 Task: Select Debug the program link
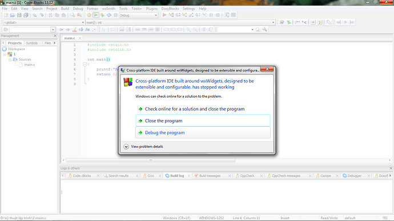point(164,132)
